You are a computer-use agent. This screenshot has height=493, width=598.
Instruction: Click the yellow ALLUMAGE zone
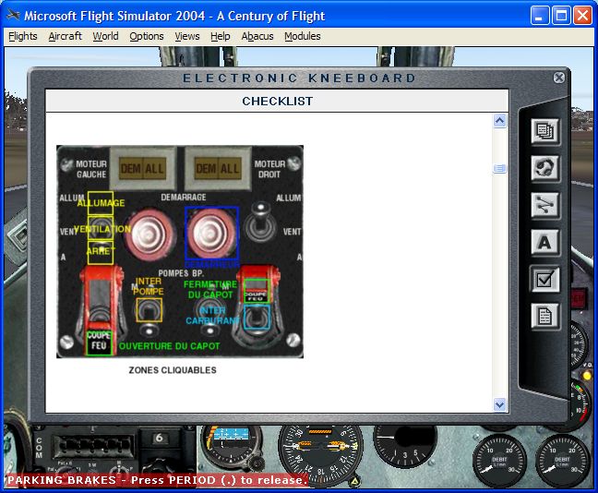click(x=101, y=203)
